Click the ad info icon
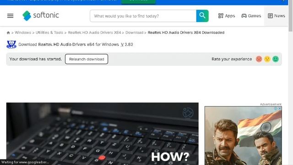Image resolution: width=293 pixels, height=165 pixels. pos(276,109)
